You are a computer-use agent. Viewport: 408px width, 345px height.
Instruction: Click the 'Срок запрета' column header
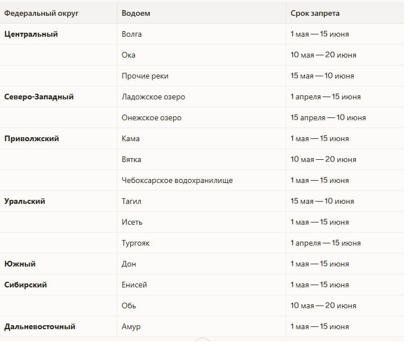(x=315, y=14)
